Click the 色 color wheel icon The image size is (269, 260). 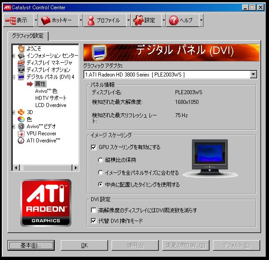pyautogui.click(x=21, y=119)
